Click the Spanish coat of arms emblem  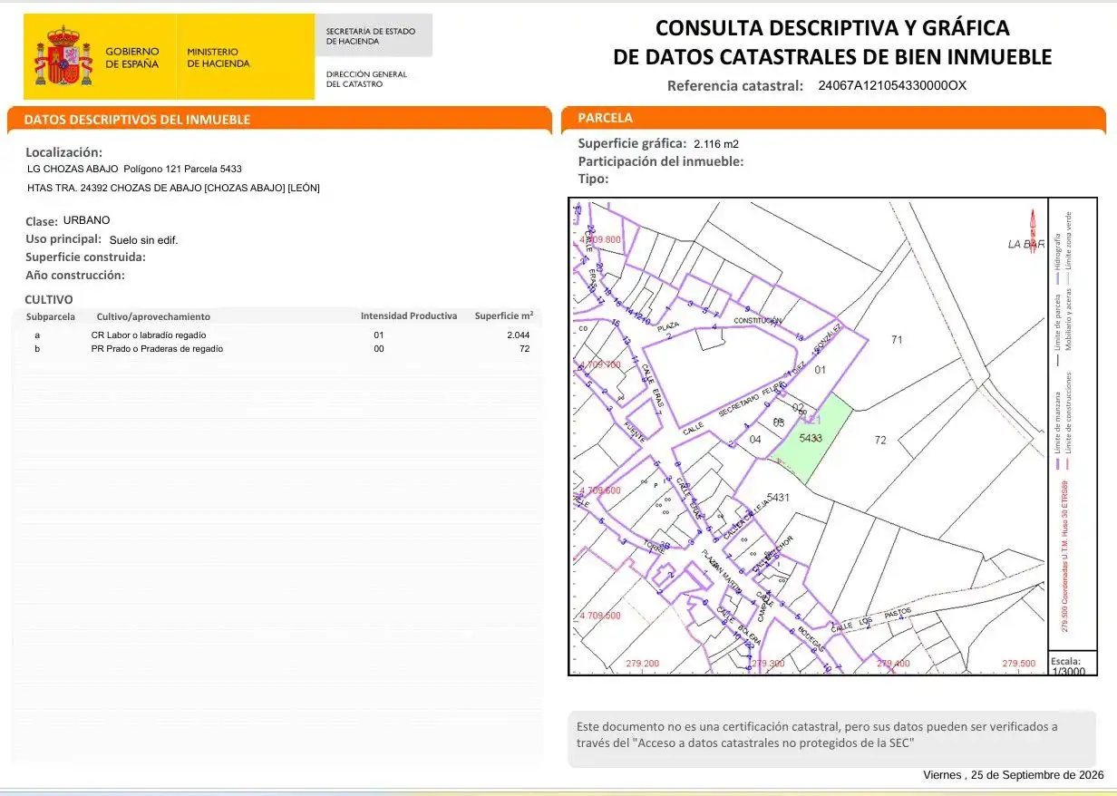63,56
